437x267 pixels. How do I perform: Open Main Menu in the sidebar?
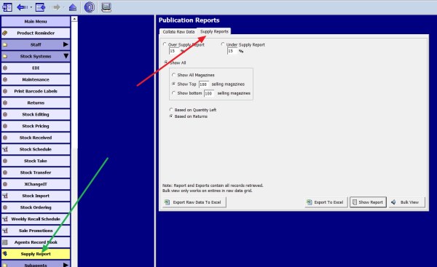pyautogui.click(x=36, y=21)
